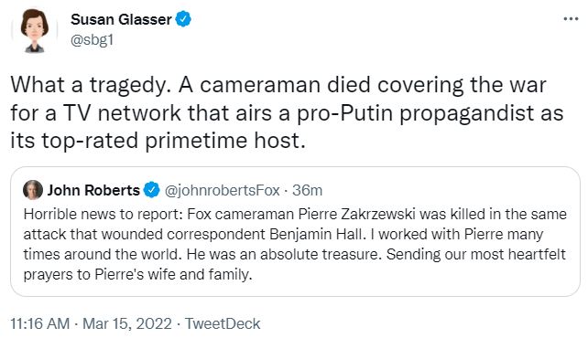Open Susan Glasser's profile avatar
588x338 pixels.
coord(35,31)
